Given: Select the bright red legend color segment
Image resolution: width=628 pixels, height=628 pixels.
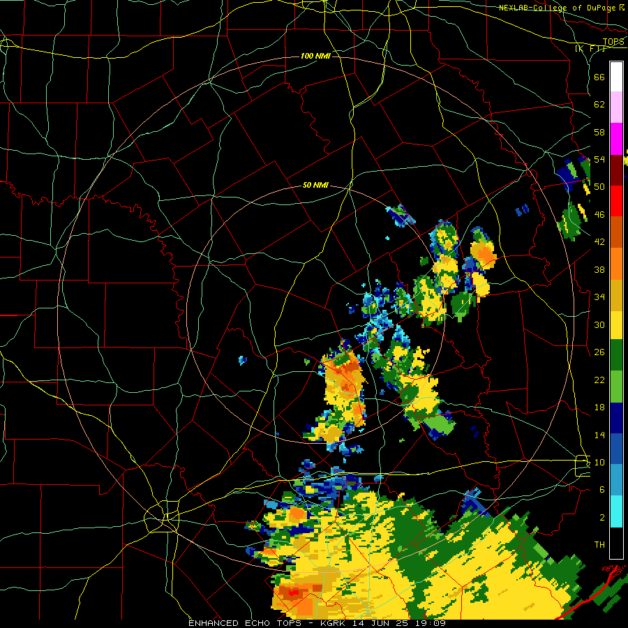Looking at the screenshot, I should click(x=616, y=201).
